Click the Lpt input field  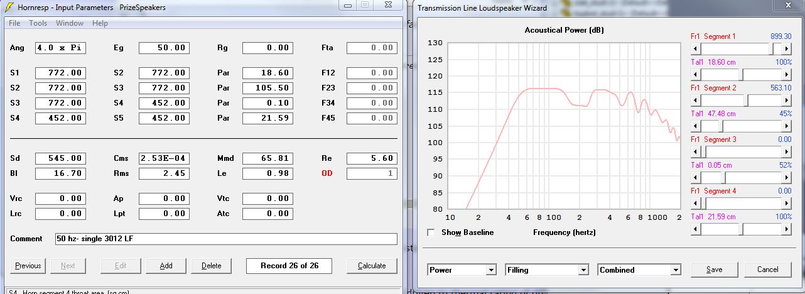tap(164, 214)
